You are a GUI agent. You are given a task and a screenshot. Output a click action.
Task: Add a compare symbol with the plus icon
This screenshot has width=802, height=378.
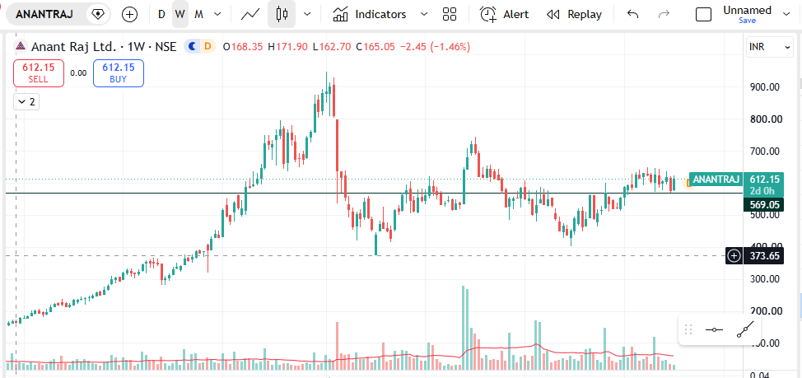point(130,14)
